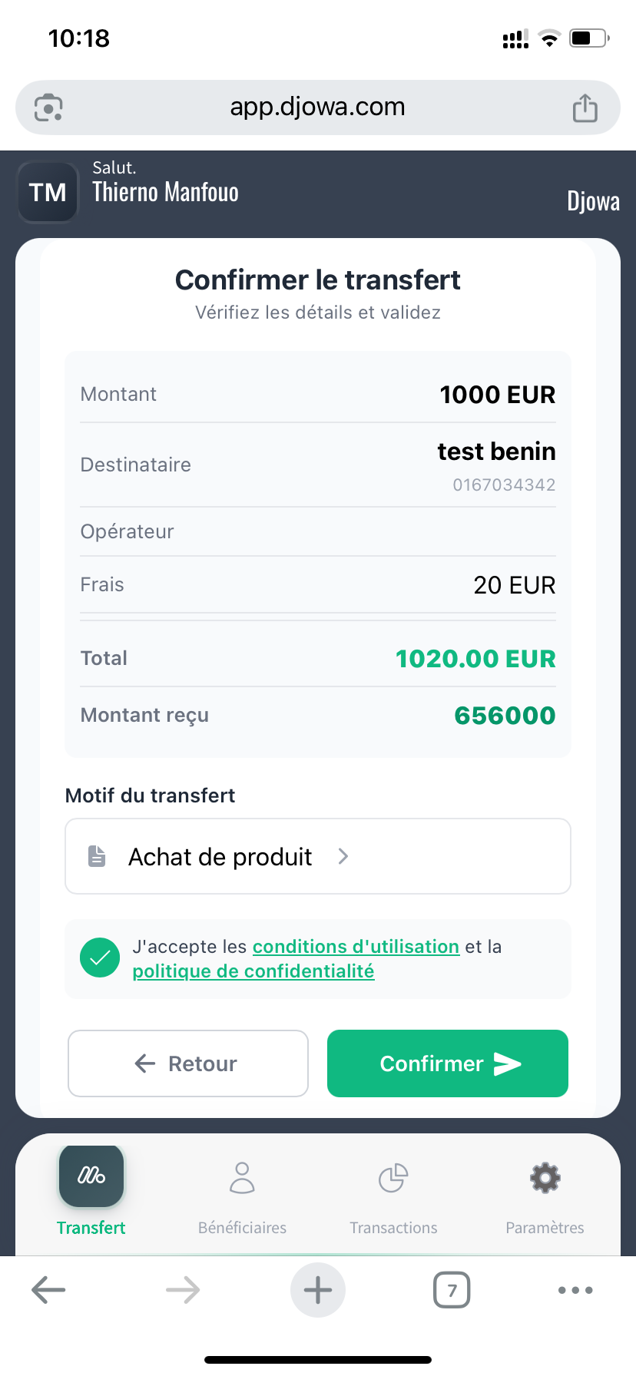
Task: Open the Transactions pie chart icon
Action: click(393, 1178)
